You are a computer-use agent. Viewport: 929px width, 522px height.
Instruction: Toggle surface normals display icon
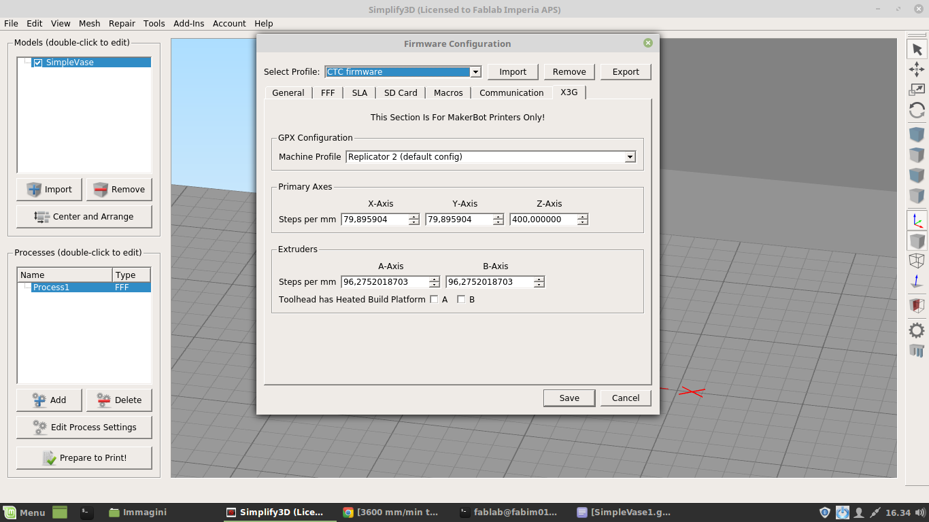[x=917, y=281]
